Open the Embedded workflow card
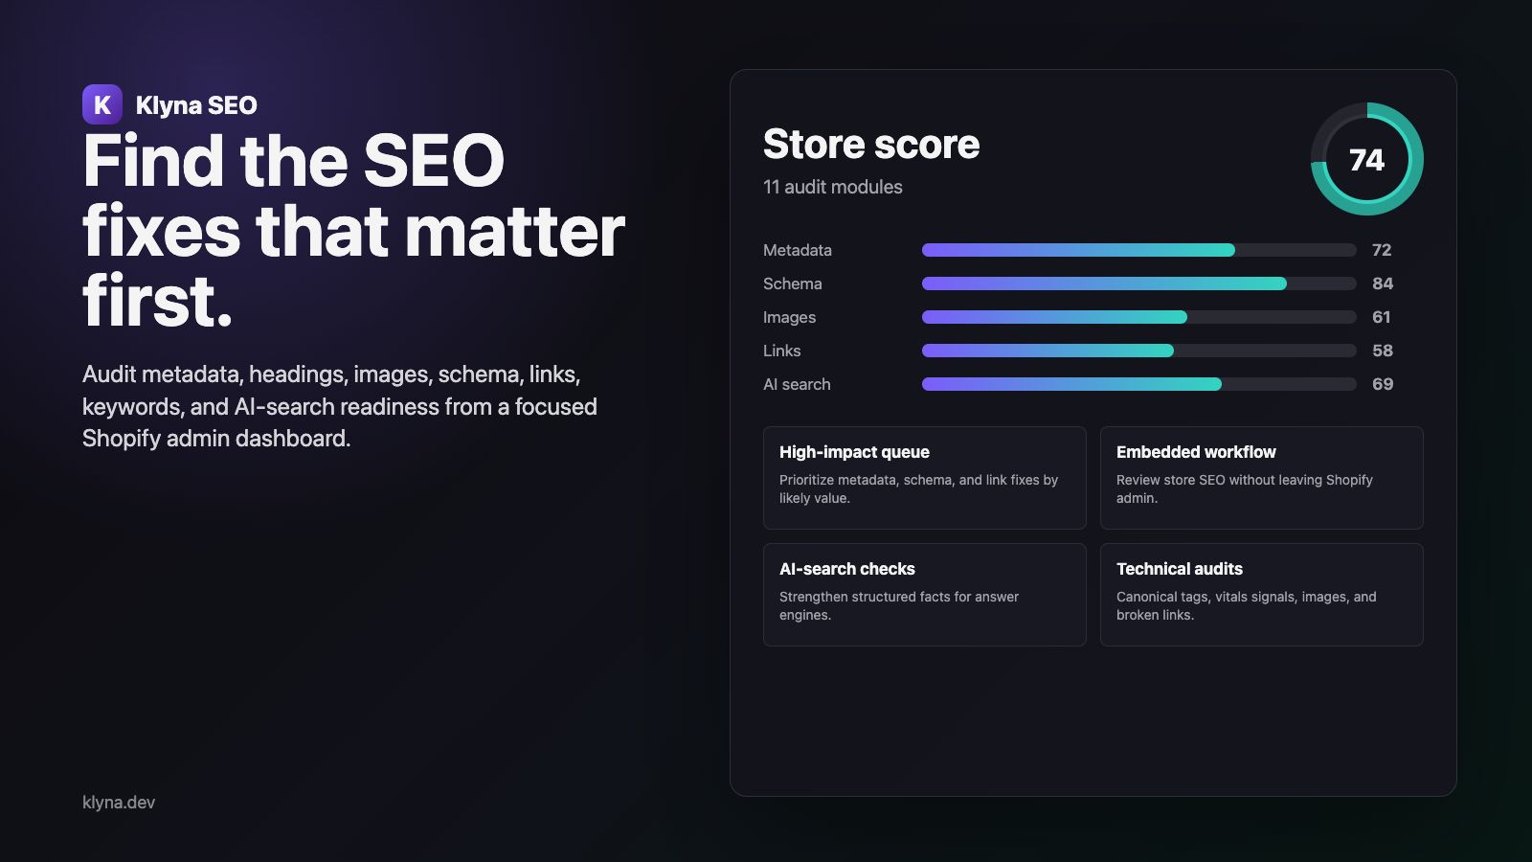The height and width of the screenshot is (862, 1532). click(1262, 478)
